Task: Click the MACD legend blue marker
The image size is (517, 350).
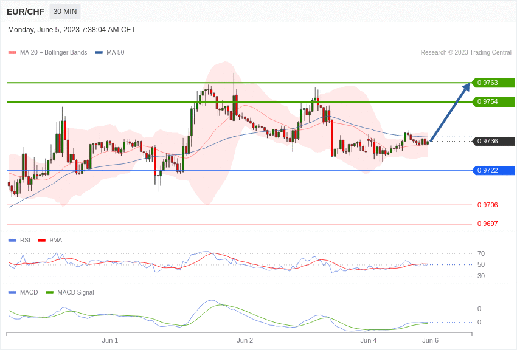Action: click(x=12, y=293)
